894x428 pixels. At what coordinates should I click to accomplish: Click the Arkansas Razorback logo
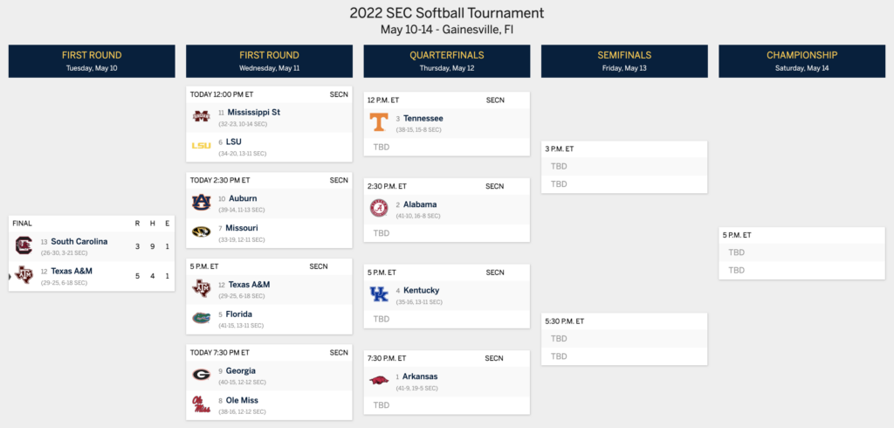click(x=379, y=380)
